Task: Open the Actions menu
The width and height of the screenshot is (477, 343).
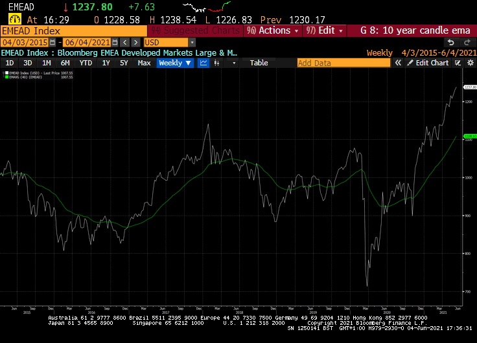Action: point(273,30)
